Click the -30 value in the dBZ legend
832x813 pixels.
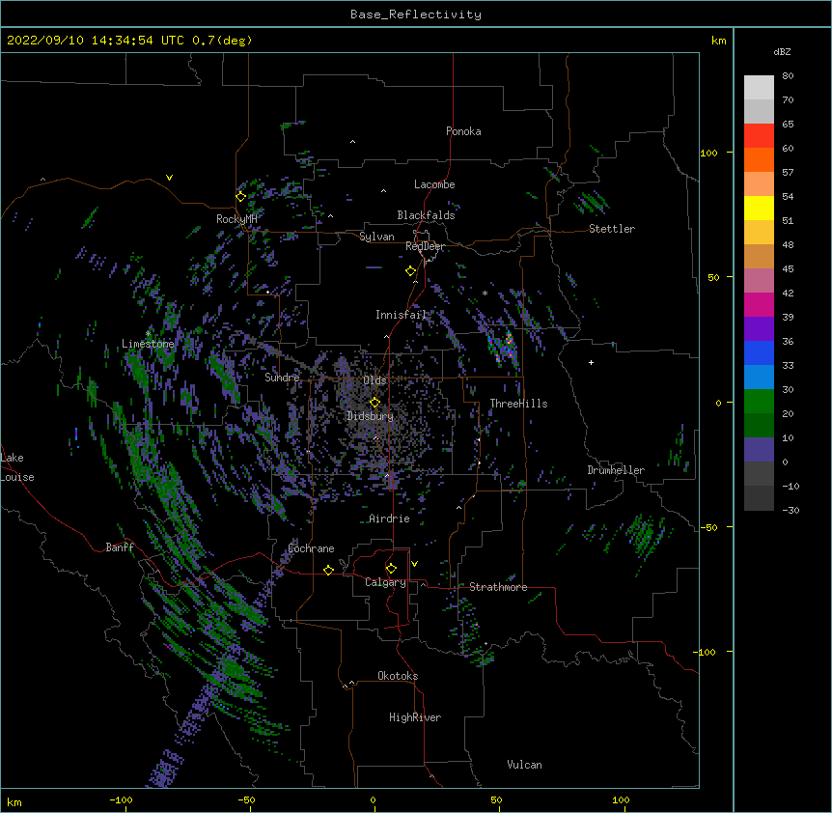(790, 511)
